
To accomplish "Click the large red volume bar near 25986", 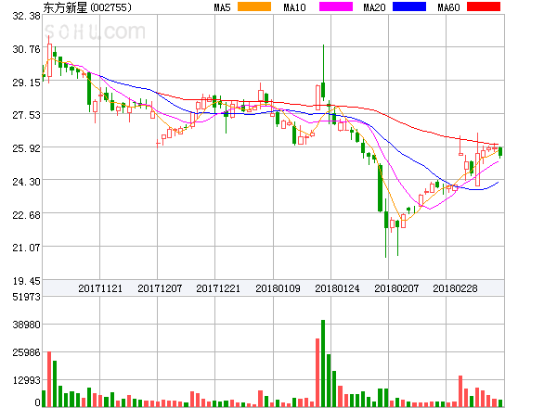I will (49, 379).
